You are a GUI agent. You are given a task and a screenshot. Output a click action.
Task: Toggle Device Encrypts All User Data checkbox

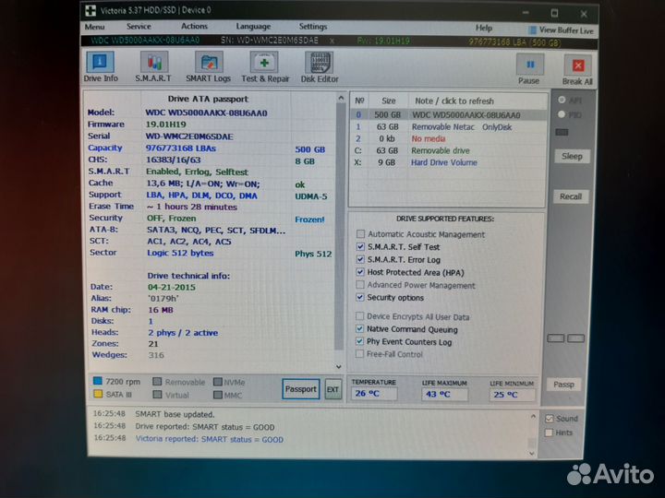tap(359, 316)
